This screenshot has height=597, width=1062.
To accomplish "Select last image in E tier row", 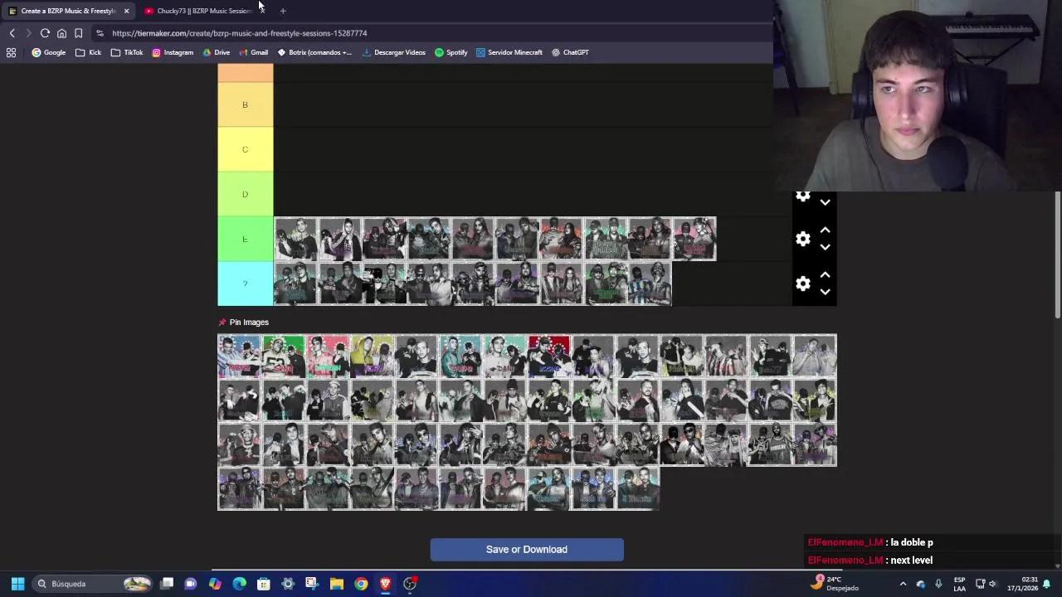I will (694, 239).
